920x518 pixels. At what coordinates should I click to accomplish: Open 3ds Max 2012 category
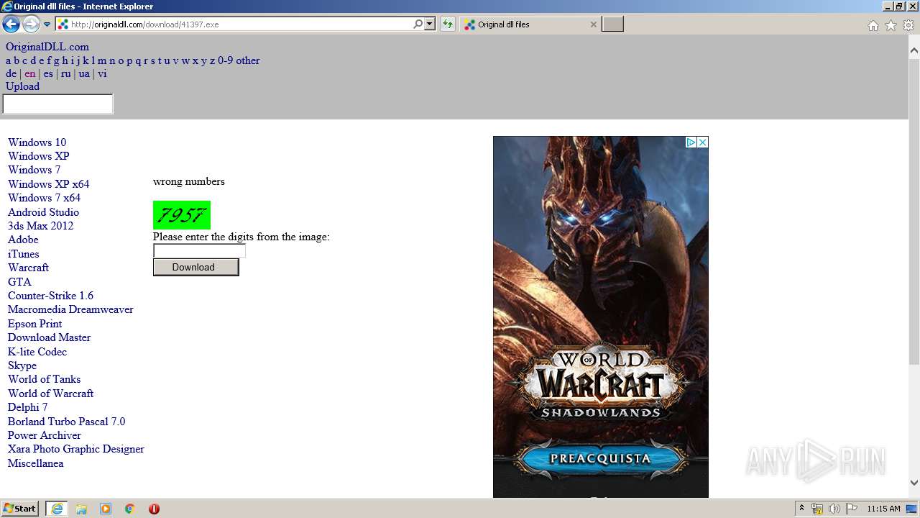[x=40, y=226]
